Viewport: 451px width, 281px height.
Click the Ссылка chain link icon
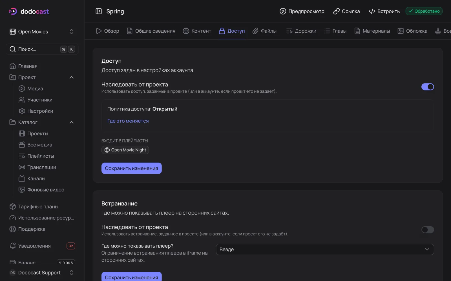(336, 11)
